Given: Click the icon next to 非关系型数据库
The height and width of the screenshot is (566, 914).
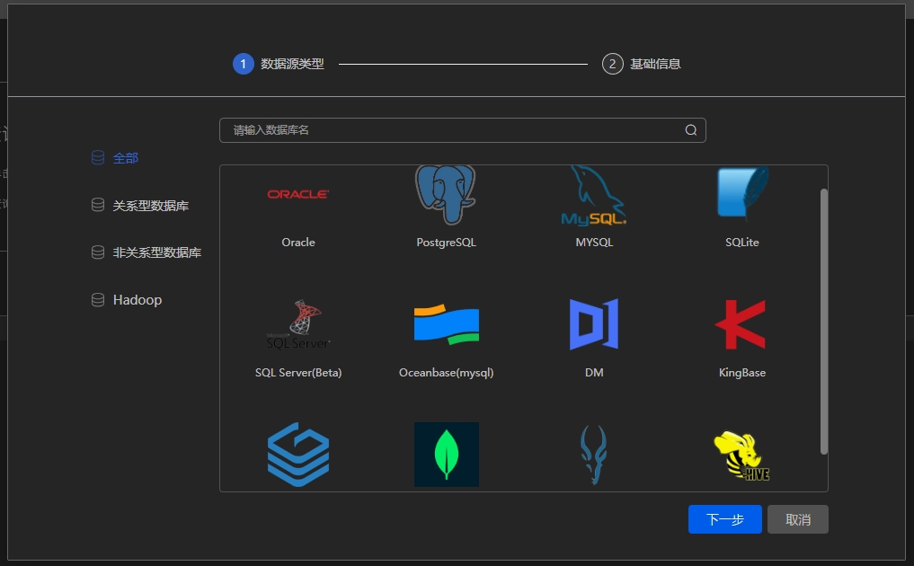Looking at the screenshot, I should (98, 252).
